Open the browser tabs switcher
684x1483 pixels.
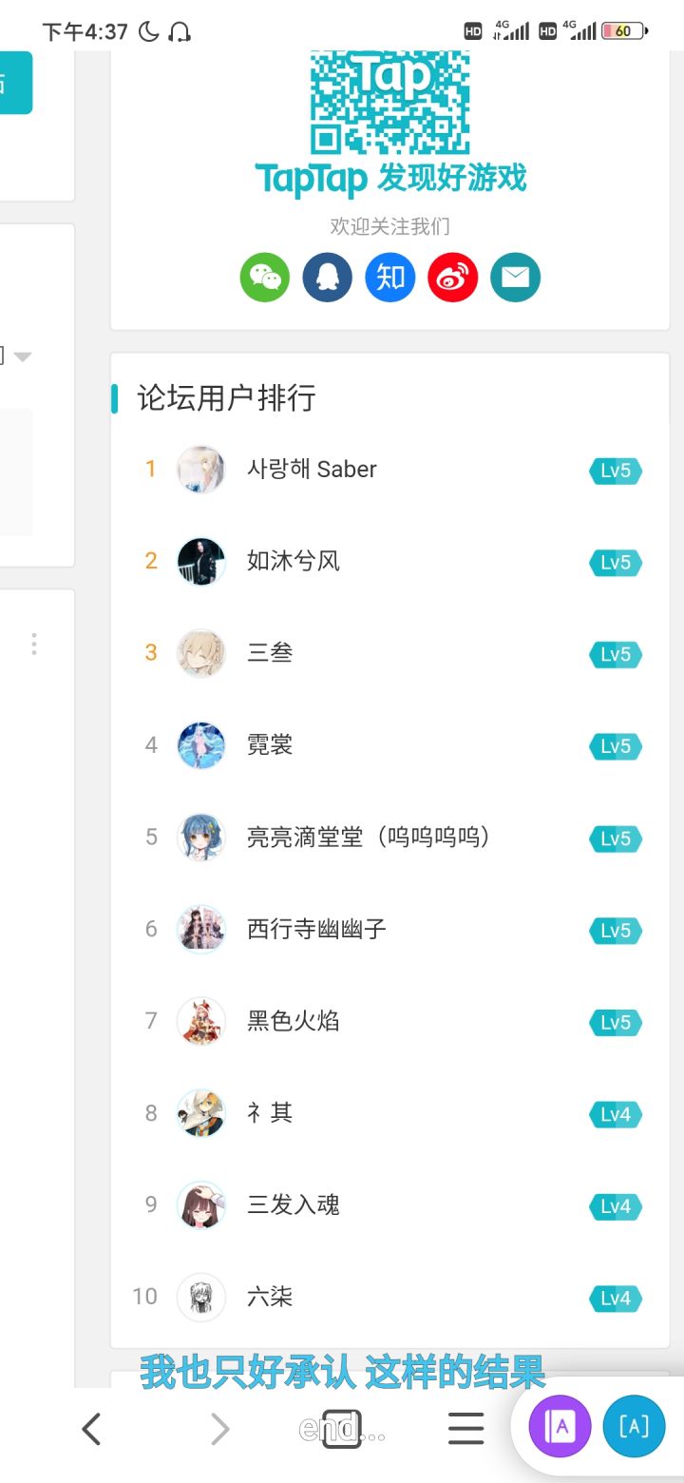(x=342, y=1429)
